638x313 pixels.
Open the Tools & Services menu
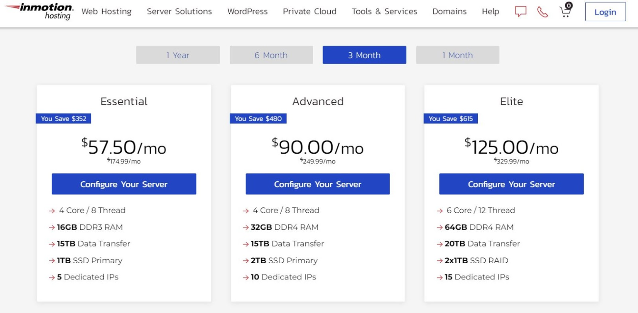(384, 12)
